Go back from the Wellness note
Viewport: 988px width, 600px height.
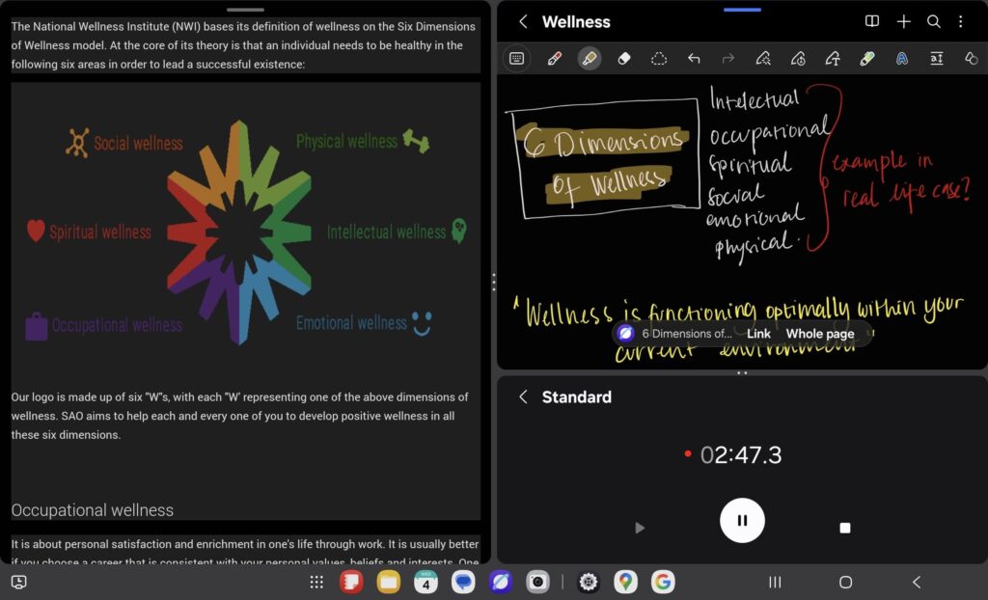pos(523,21)
